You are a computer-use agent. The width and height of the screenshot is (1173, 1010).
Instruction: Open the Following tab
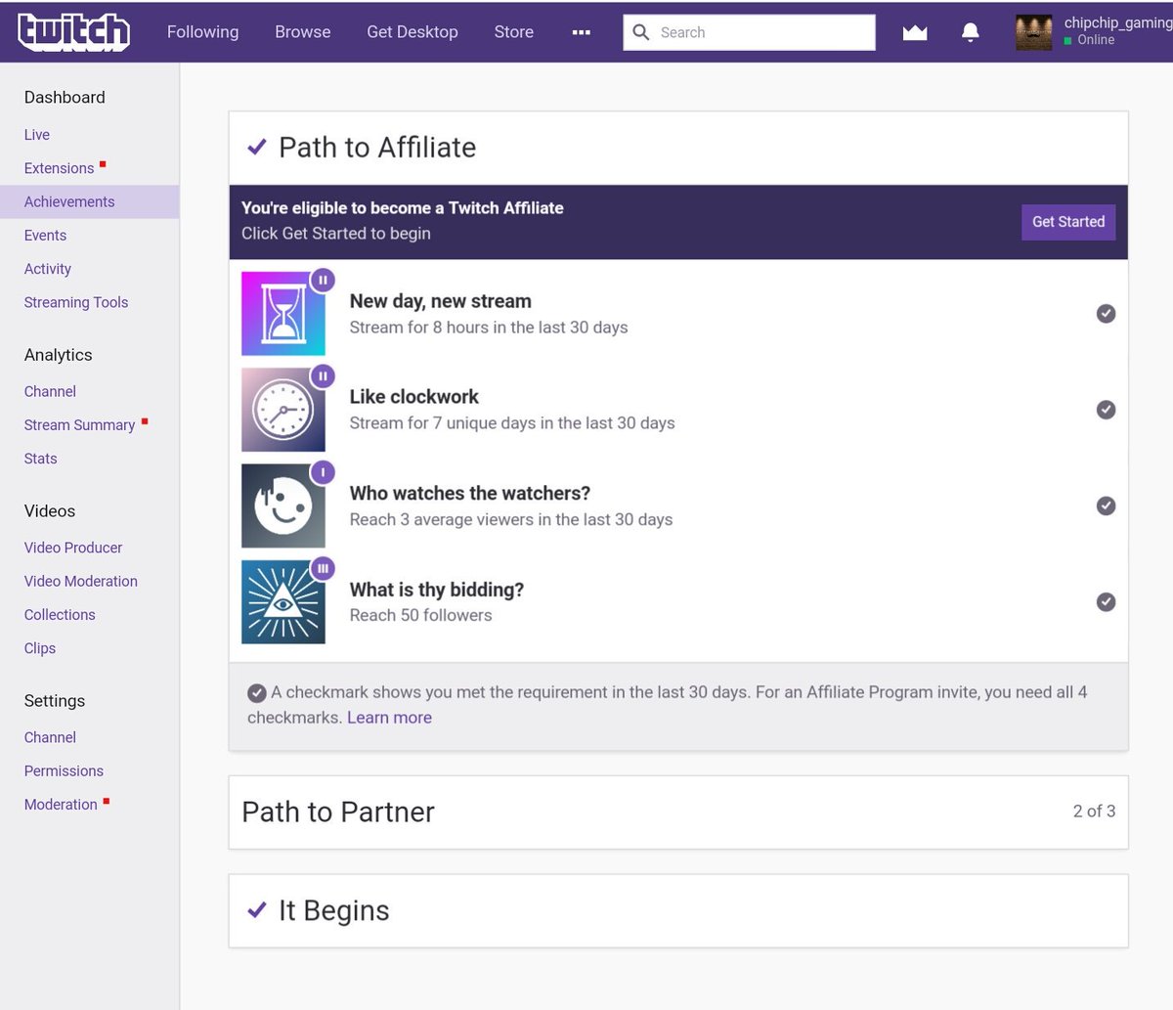[x=202, y=32]
